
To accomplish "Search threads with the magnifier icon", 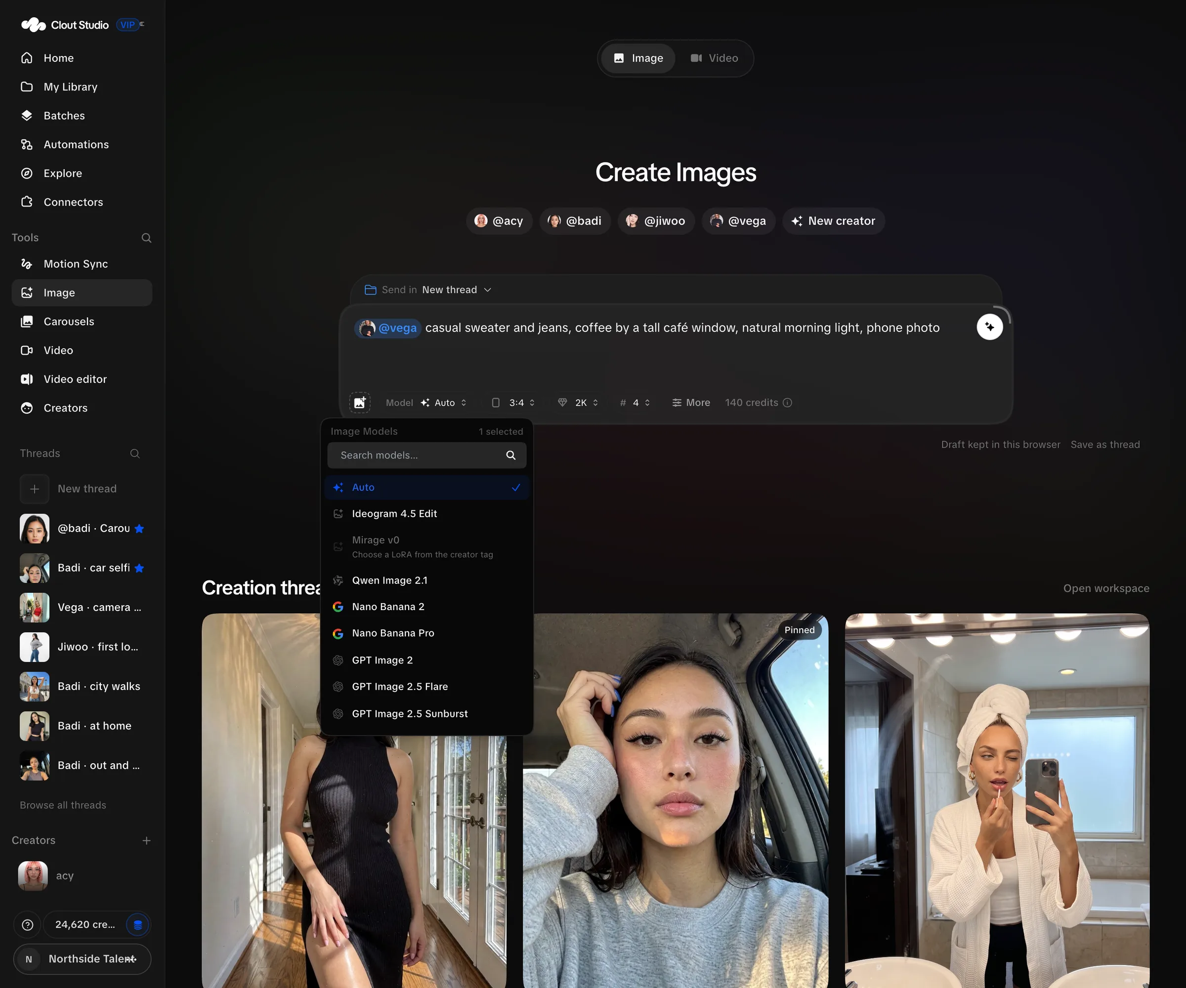I will coord(135,453).
